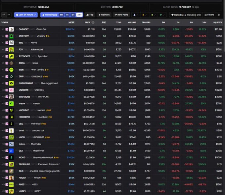The image size is (225, 195).
Task: Sort by the 5M change column
Action: [163, 23]
